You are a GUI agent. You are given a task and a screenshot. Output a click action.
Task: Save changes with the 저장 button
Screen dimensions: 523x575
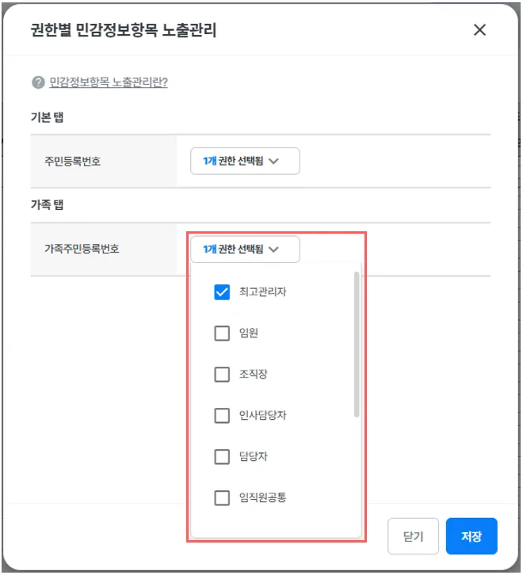(471, 536)
